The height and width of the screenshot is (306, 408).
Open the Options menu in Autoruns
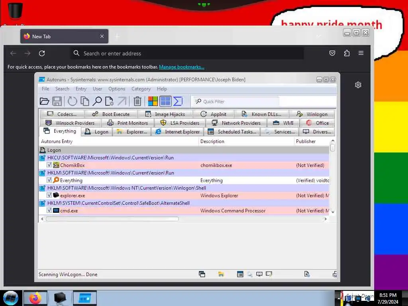click(117, 89)
